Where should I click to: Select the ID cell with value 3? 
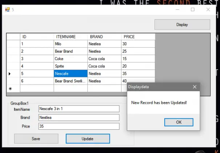pos(37,59)
